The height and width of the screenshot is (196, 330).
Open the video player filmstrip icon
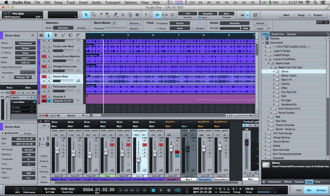pyautogui.click(x=255, y=15)
